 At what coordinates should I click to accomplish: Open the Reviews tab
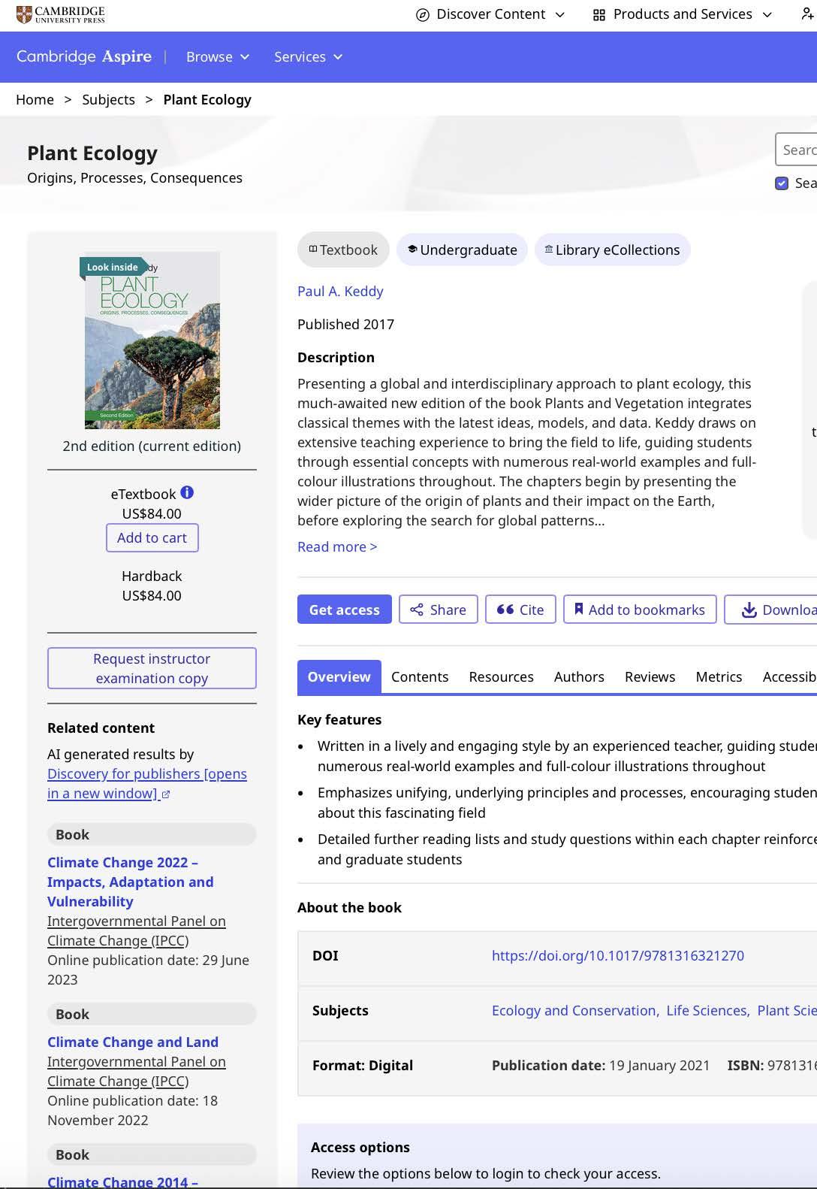(x=650, y=676)
